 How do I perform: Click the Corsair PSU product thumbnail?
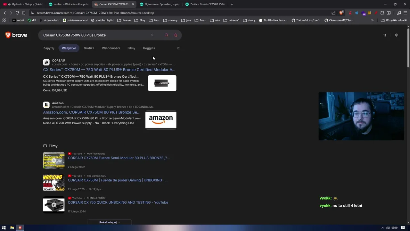(x=162, y=83)
